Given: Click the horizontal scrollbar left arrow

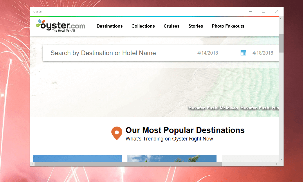Looking at the screenshot, I should point(32,164).
